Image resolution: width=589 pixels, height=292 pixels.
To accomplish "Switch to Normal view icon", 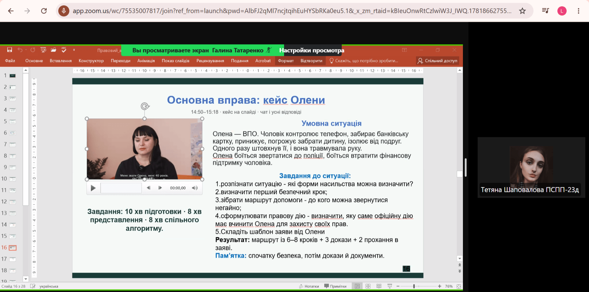I will (x=357, y=286).
